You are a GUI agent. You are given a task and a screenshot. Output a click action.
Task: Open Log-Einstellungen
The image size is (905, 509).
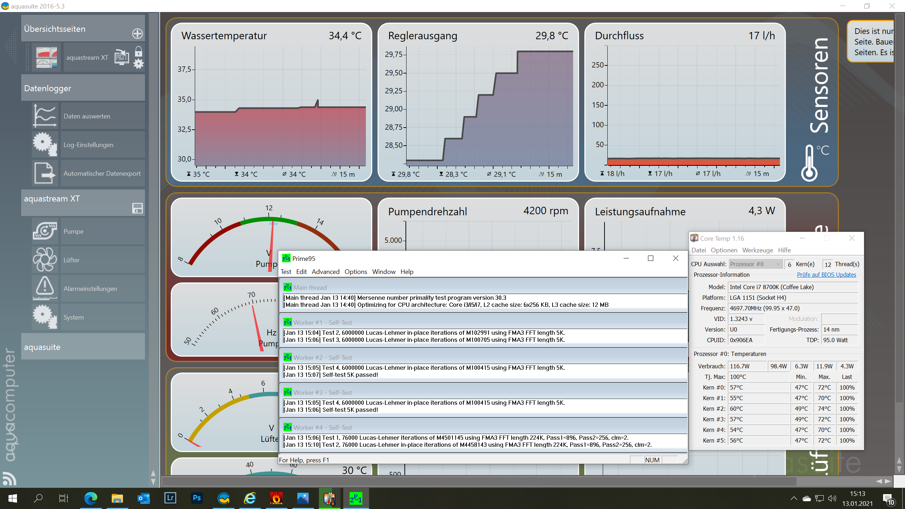coord(88,145)
